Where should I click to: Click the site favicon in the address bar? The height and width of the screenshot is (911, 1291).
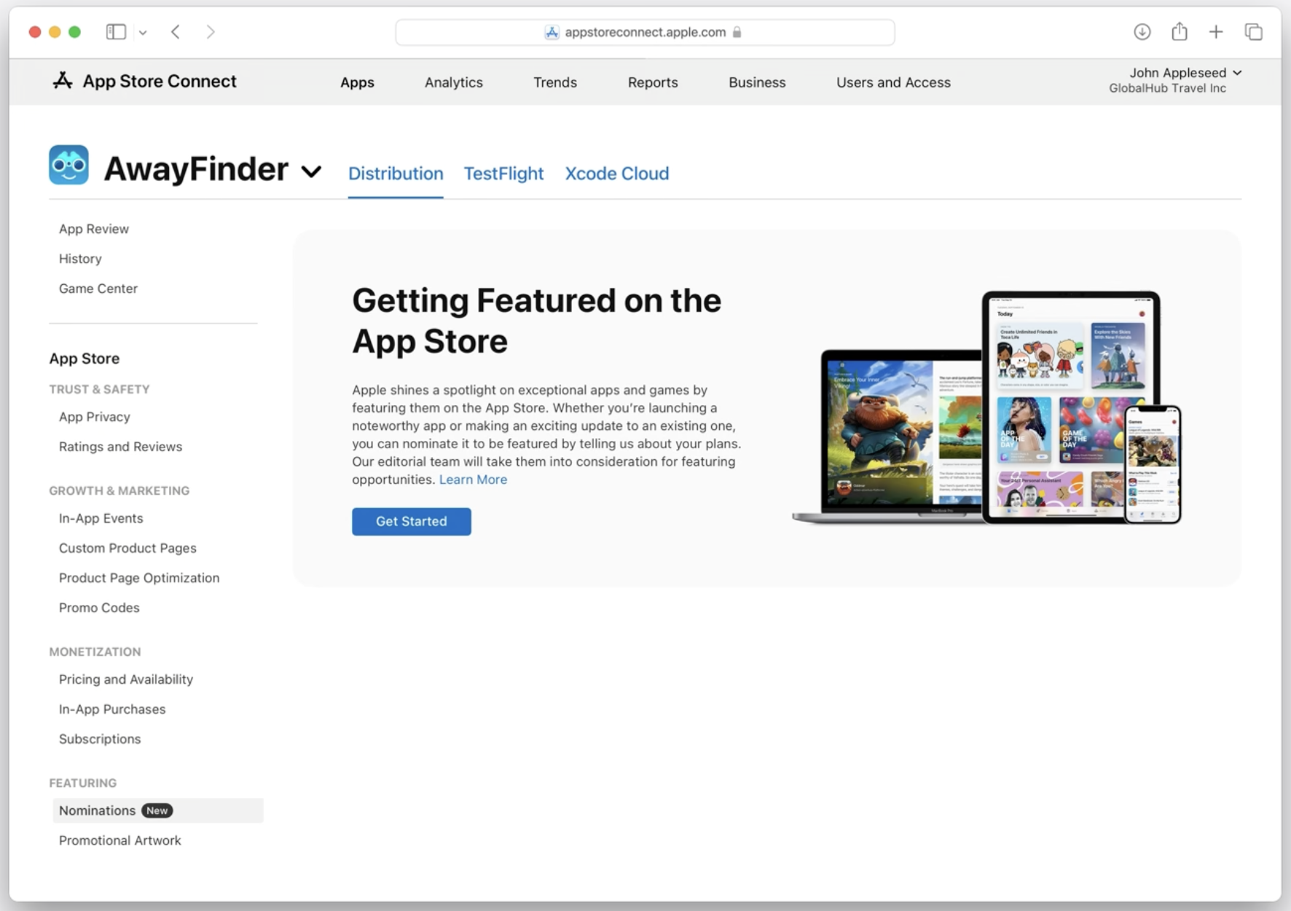(x=552, y=32)
